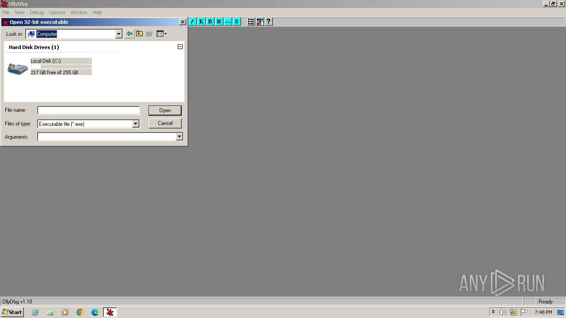Open Breakpoints window with B toolbar button
The width and height of the screenshot is (566, 318).
[x=210, y=22]
